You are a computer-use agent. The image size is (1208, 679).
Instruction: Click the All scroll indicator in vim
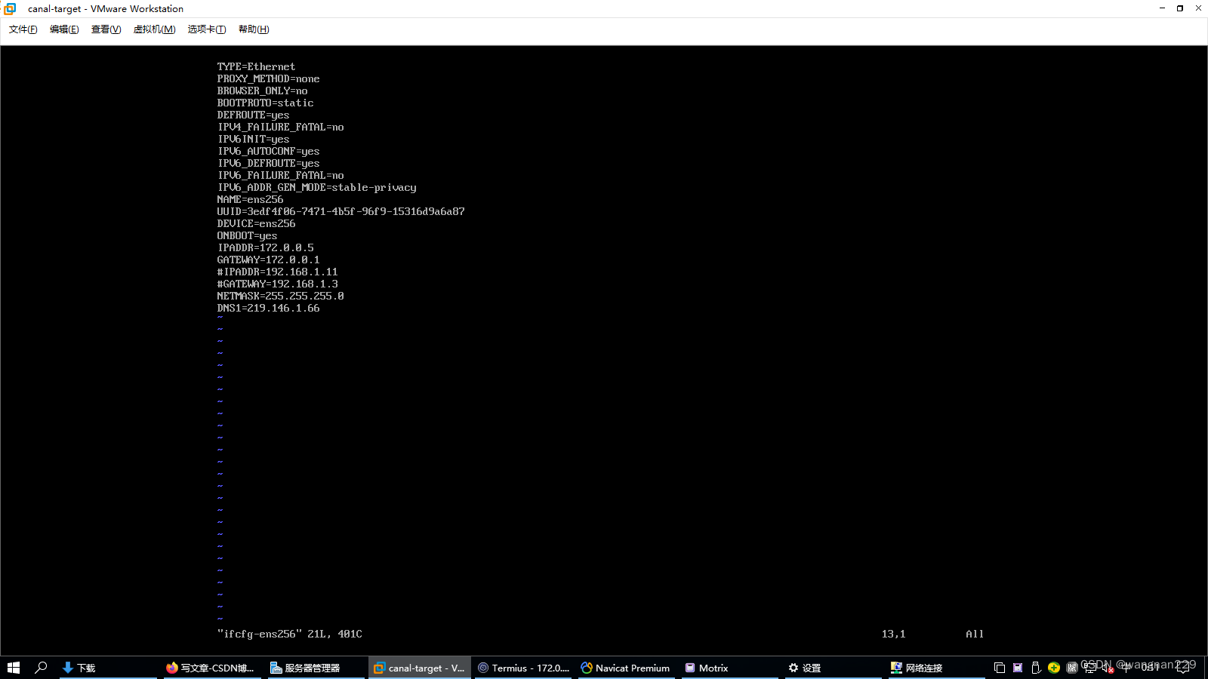tap(975, 634)
